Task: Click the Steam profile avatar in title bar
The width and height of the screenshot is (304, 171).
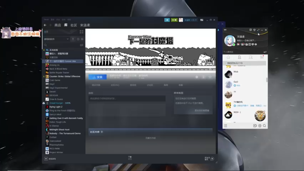Action: pos(181,20)
